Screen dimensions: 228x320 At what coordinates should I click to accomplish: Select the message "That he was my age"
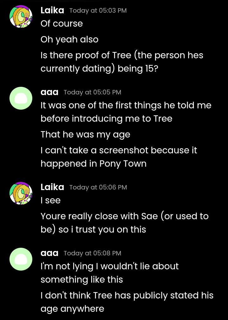click(85, 134)
